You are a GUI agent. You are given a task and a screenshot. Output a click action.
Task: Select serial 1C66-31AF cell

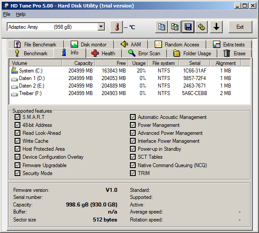click(x=194, y=71)
